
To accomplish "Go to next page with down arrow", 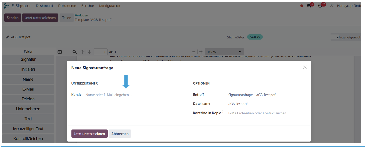I will click(x=90, y=52).
